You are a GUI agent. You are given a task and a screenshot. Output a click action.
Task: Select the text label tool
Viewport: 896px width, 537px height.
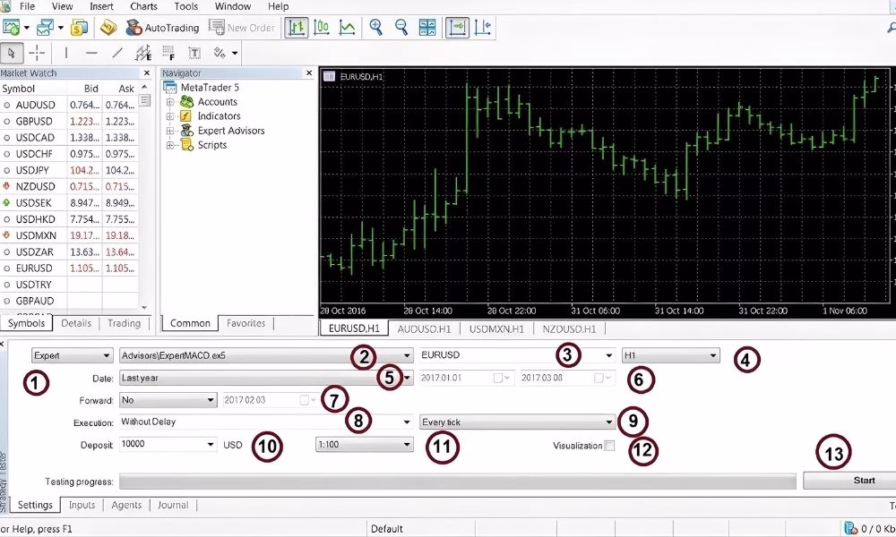pos(194,53)
